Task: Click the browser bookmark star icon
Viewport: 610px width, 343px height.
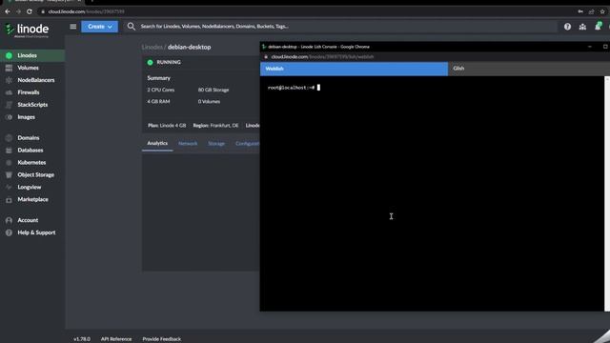Action: pyautogui.click(x=602, y=11)
